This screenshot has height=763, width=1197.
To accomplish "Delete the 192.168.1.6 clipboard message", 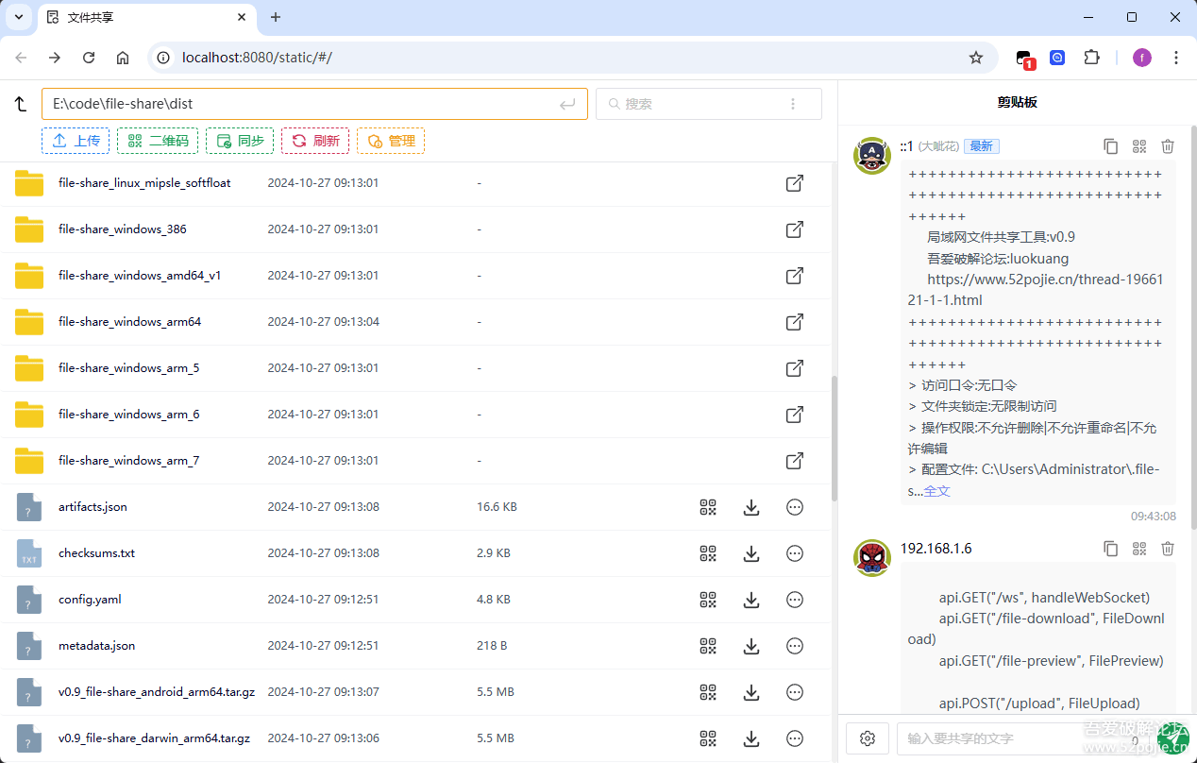I will (x=1168, y=549).
